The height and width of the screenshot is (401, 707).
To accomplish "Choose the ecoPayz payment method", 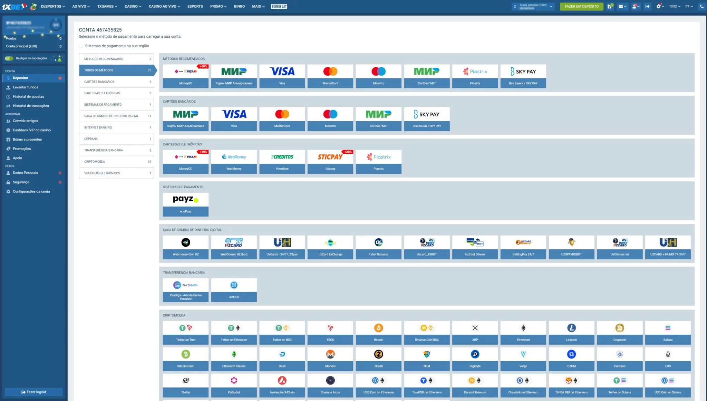I will click(185, 204).
